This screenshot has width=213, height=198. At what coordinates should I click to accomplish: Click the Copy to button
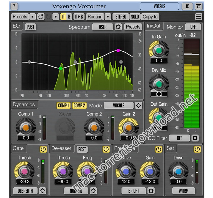(x=150, y=17)
